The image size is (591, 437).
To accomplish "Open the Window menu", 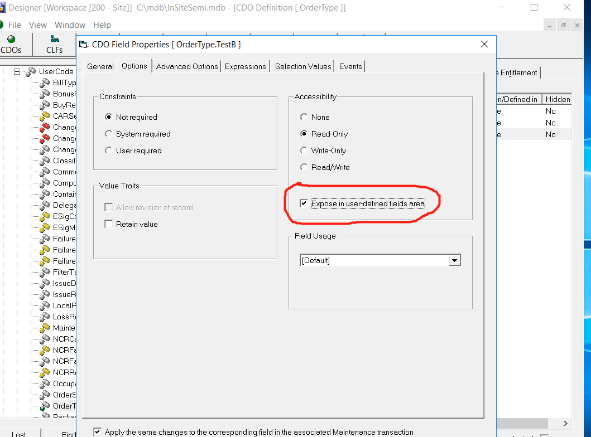I will [x=70, y=25].
